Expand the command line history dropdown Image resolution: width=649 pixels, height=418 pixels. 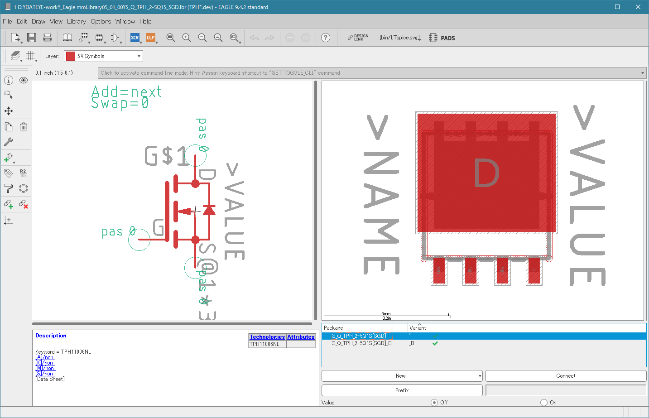point(643,73)
